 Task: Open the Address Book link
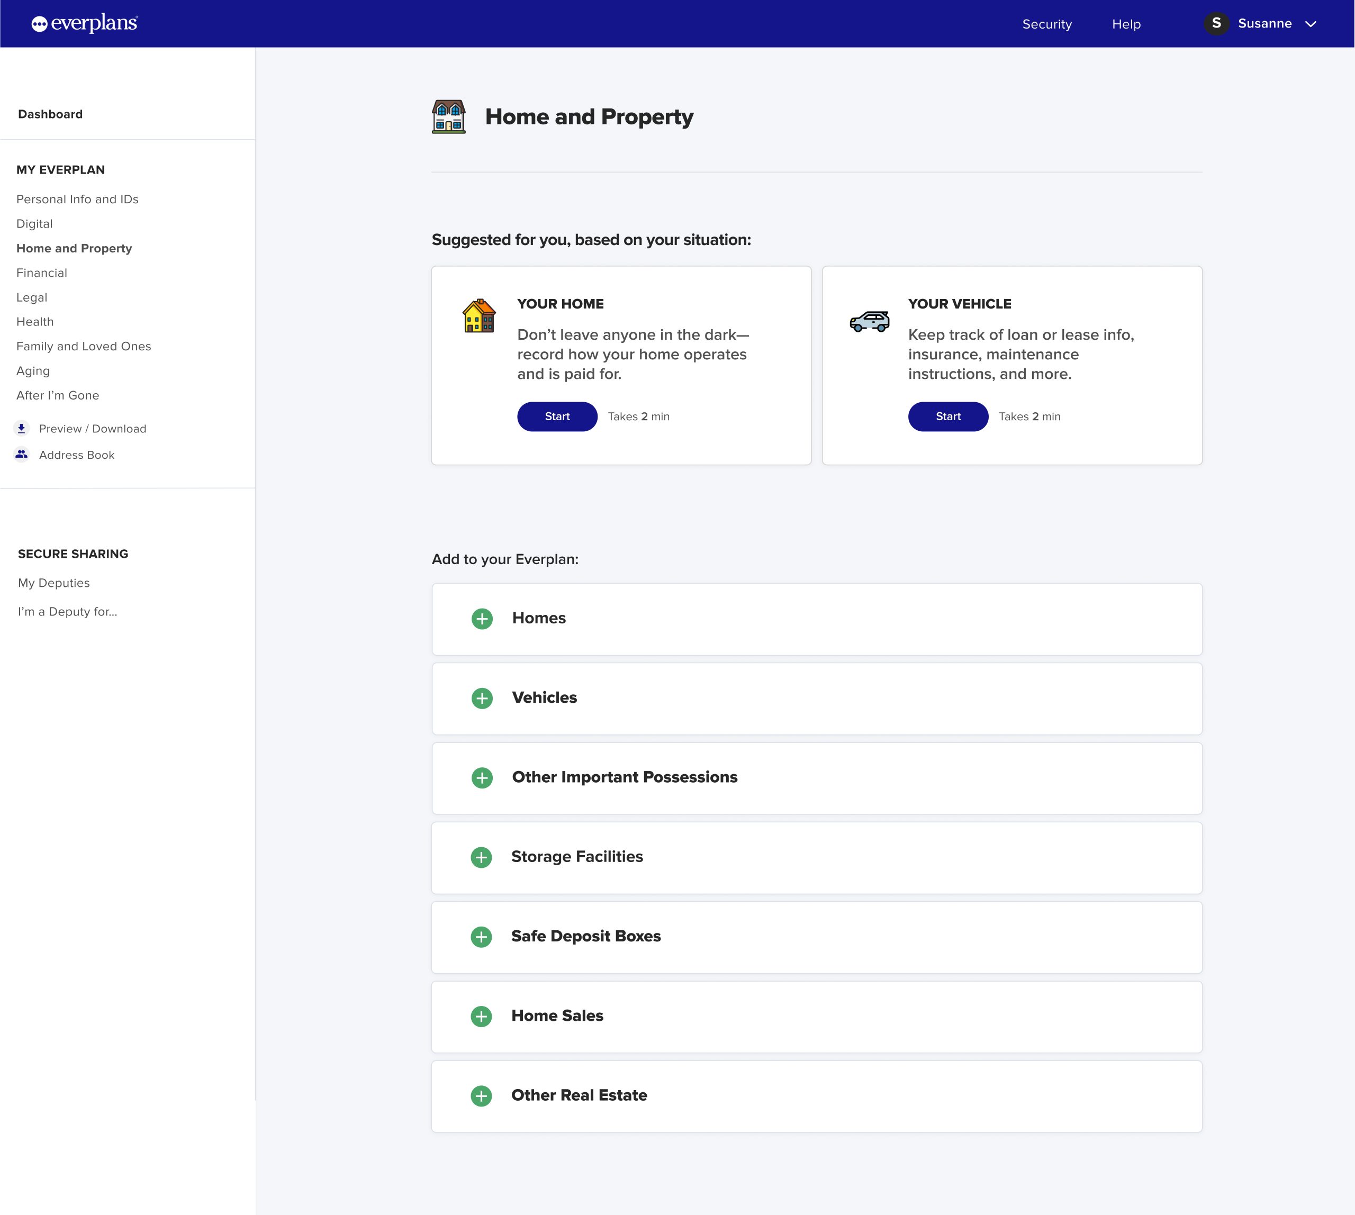pyautogui.click(x=77, y=455)
